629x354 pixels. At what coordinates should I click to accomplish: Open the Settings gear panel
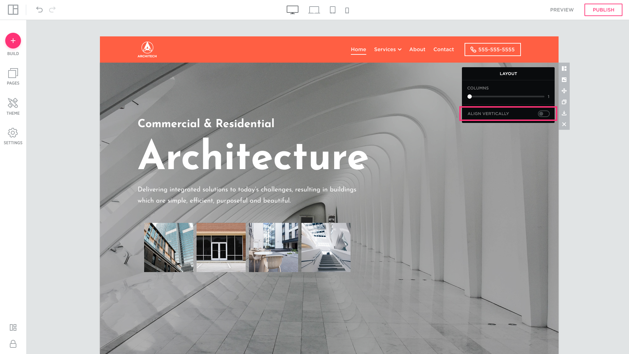(x=13, y=136)
